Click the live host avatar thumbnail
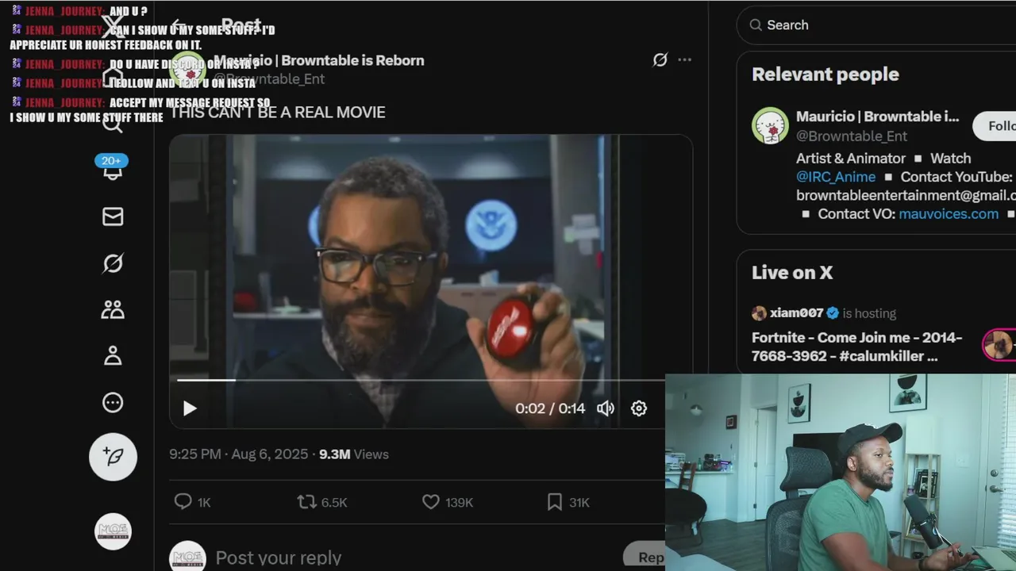 (x=999, y=345)
